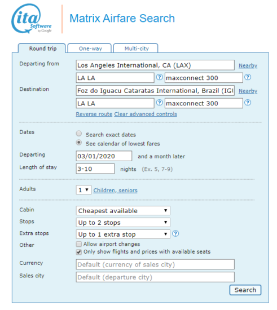
Task: Open help icon beside departure maxconnect field
Action: [248, 77]
